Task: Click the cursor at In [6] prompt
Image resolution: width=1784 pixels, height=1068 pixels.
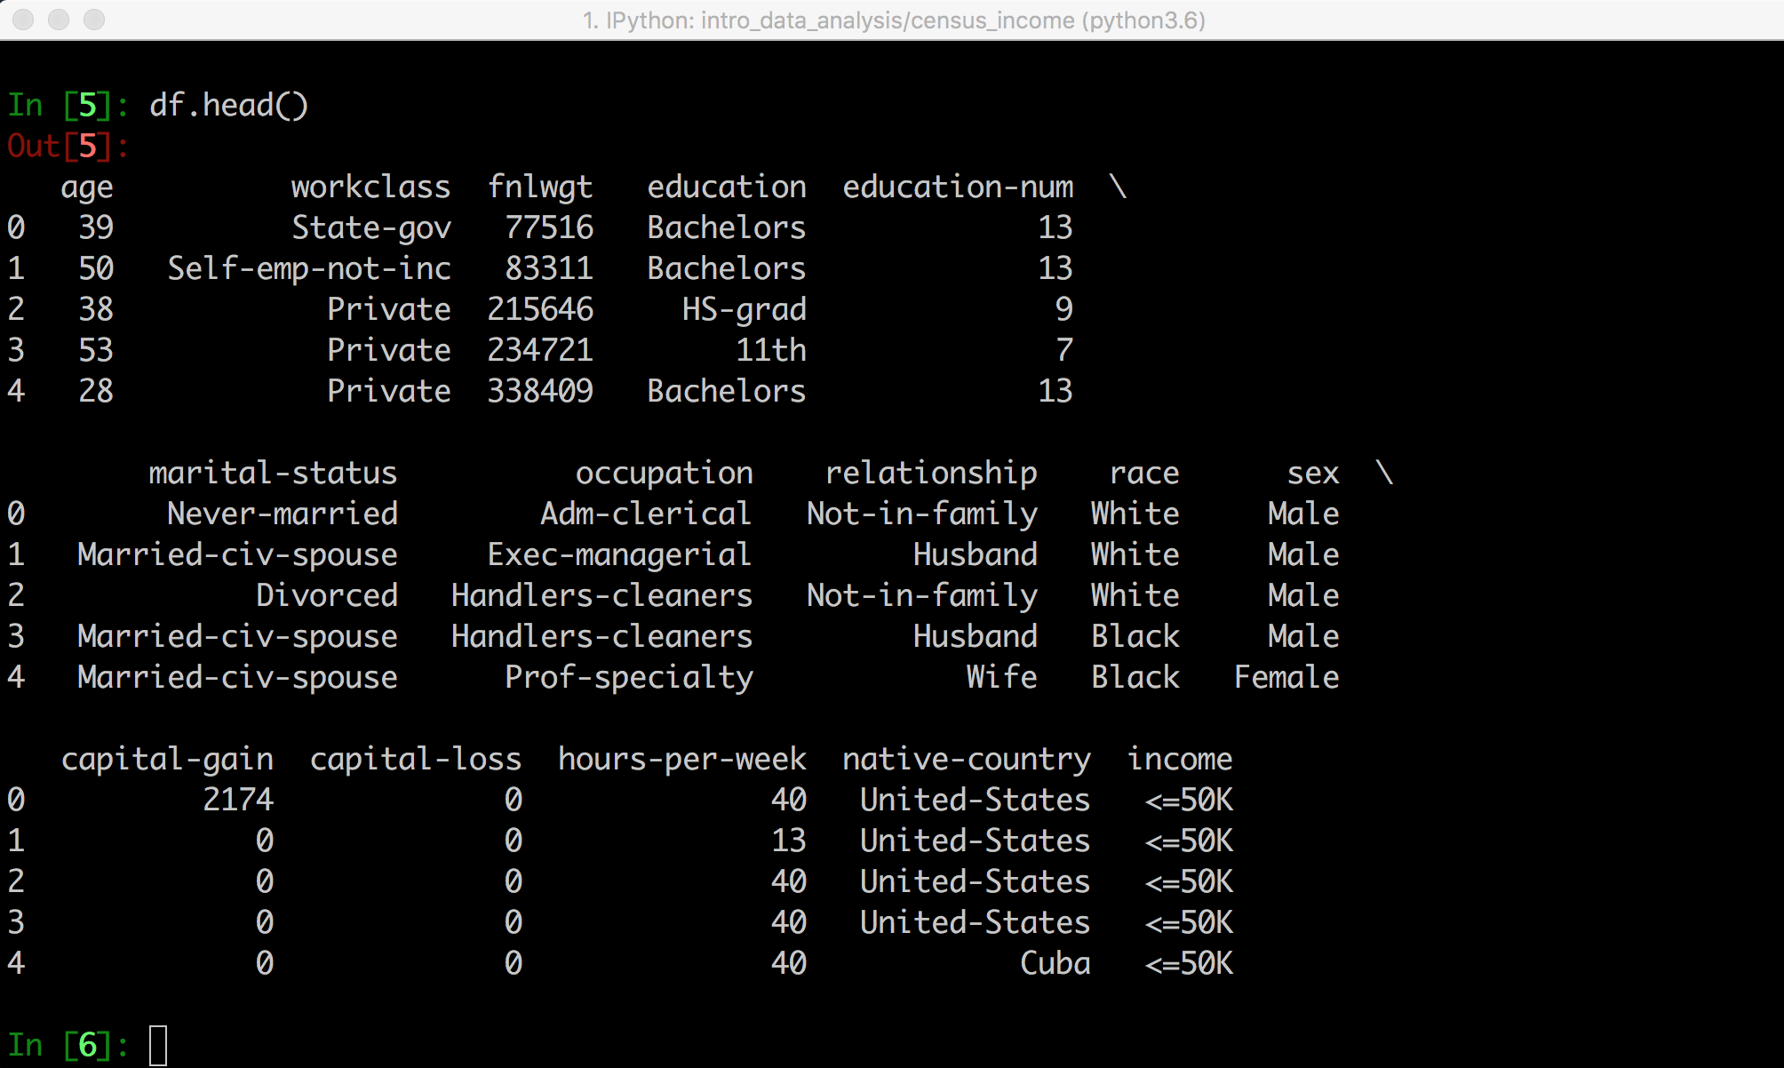Action: tap(158, 1045)
